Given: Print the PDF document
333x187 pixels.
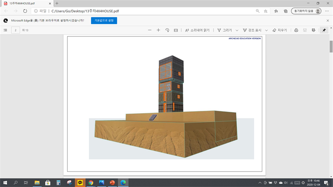Looking at the screenshot, I should (296, 30).
